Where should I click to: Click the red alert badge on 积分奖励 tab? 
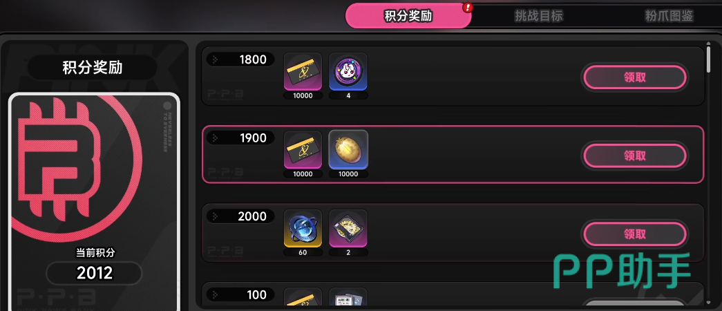[468, 8]
